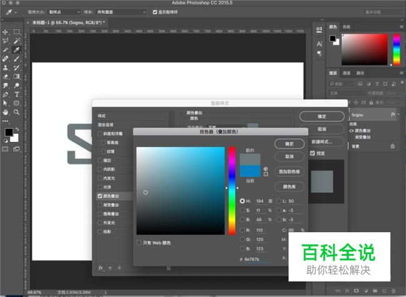Select the Zoom magnifier tool
Viewport: 406px width, 297px height.
point(17,112)
